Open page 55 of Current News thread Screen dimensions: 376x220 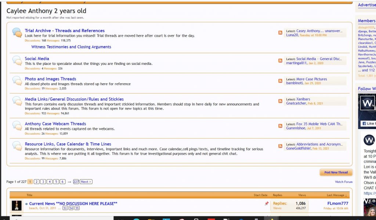(77, 208)
